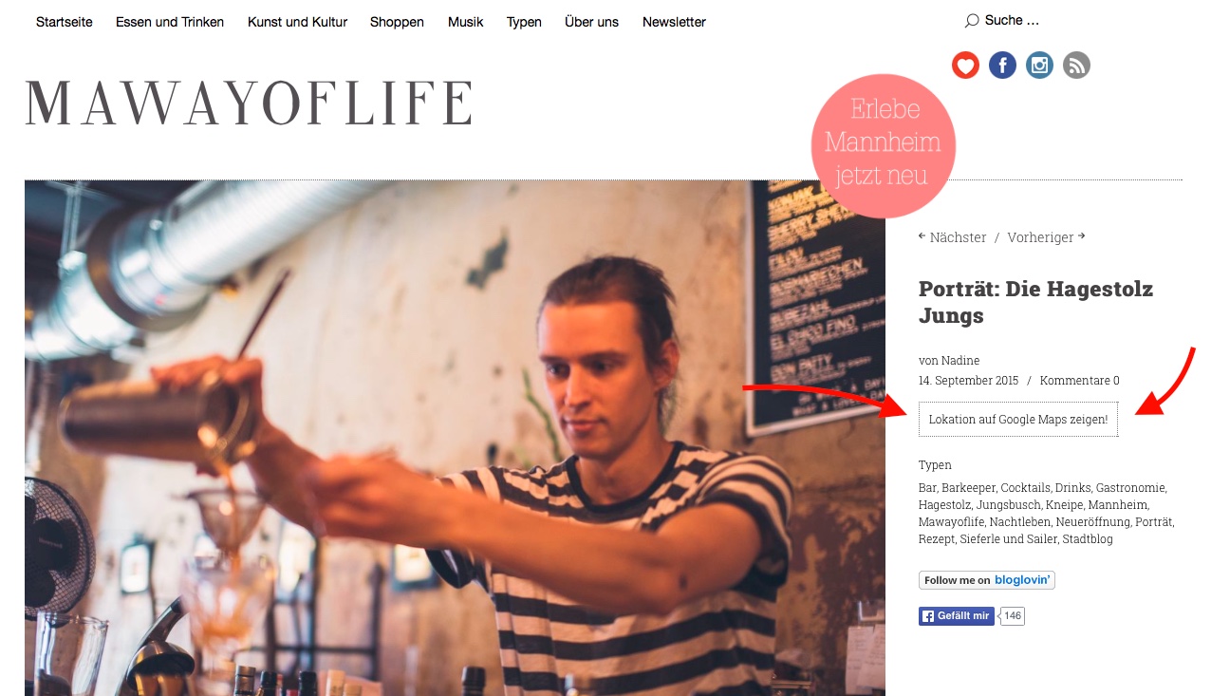Open the Essen und Trinken menu
1211x696 pixels.
170,22
